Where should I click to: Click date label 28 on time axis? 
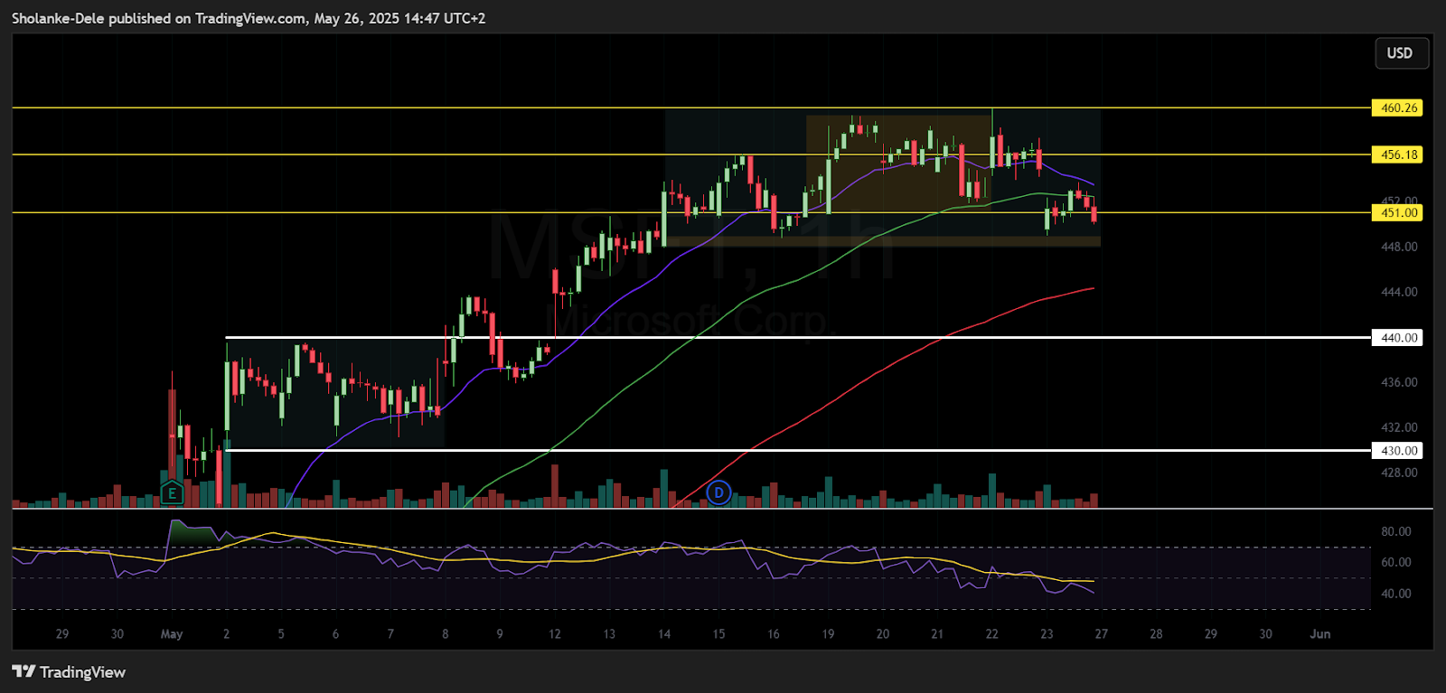pyautogui.click(x=1156, y=634)
